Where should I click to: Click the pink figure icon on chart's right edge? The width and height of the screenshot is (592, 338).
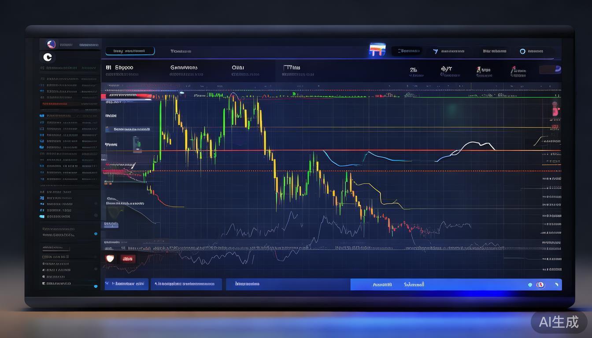coord(555,108)
